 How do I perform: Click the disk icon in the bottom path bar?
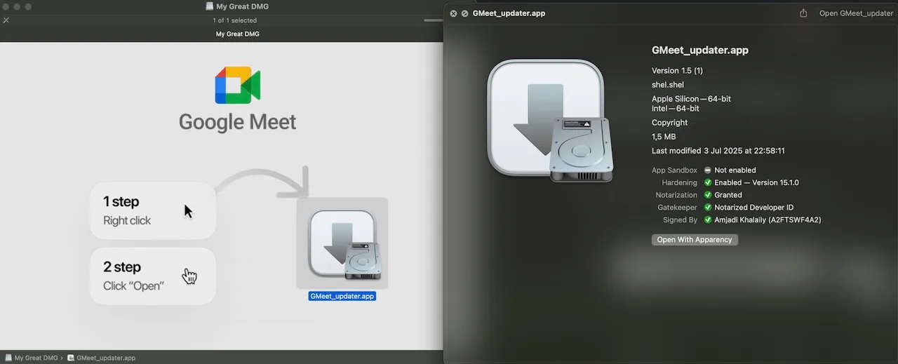[x=8, y=358]
